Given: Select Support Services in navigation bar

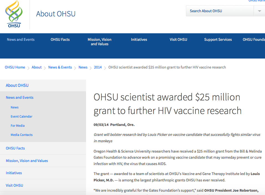Looking at the screenshot, I should [x=218, y=40].
